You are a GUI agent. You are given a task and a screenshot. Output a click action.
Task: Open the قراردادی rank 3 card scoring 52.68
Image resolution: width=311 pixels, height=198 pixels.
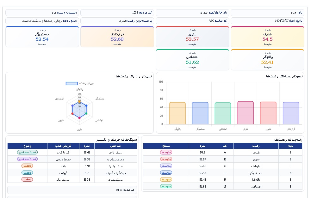117,37
